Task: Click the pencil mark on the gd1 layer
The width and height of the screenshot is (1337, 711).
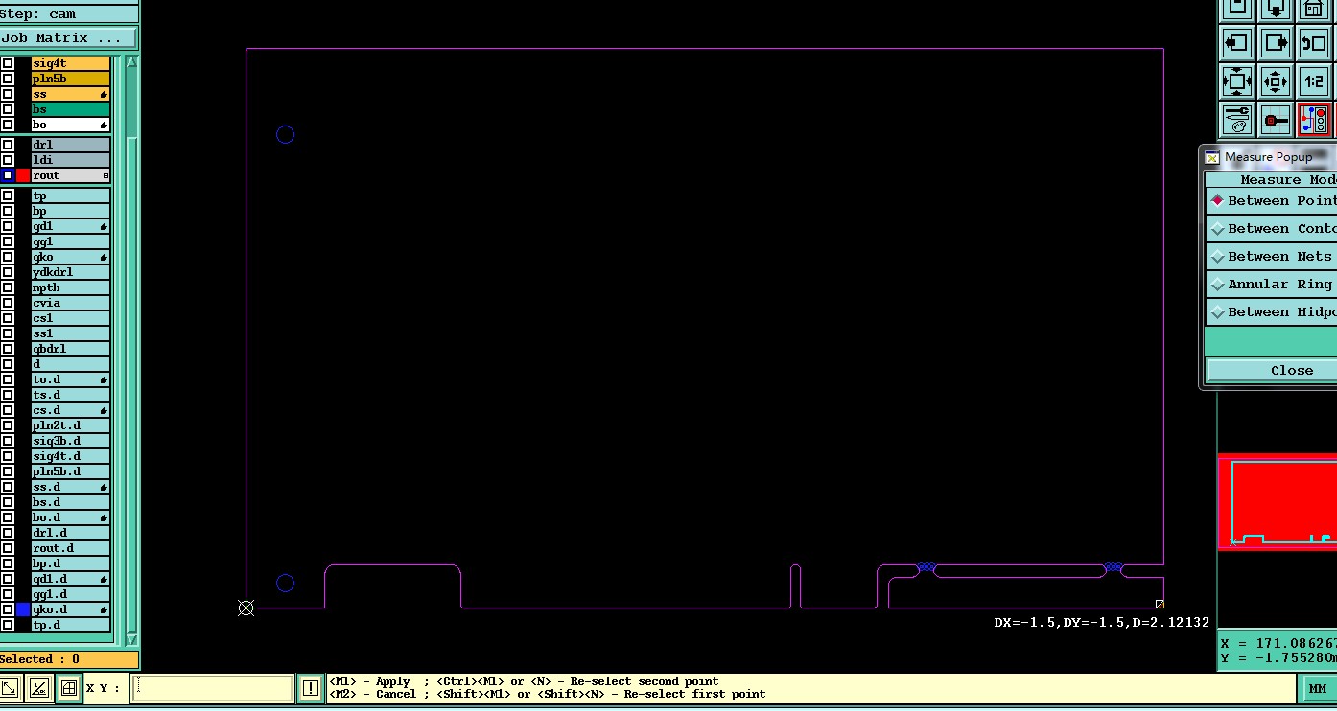Action: coord(104,227)
